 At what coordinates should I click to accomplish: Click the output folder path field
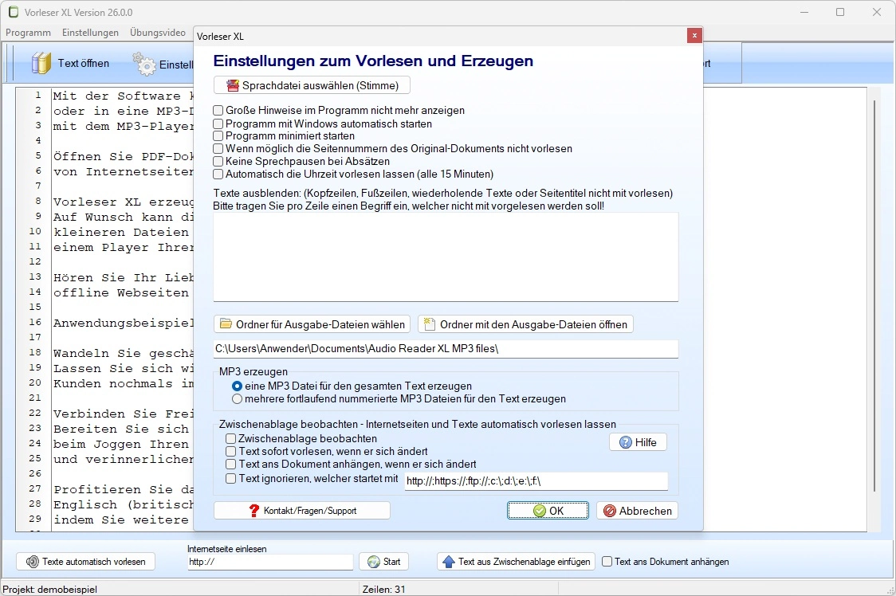click(x=446, y=348)
